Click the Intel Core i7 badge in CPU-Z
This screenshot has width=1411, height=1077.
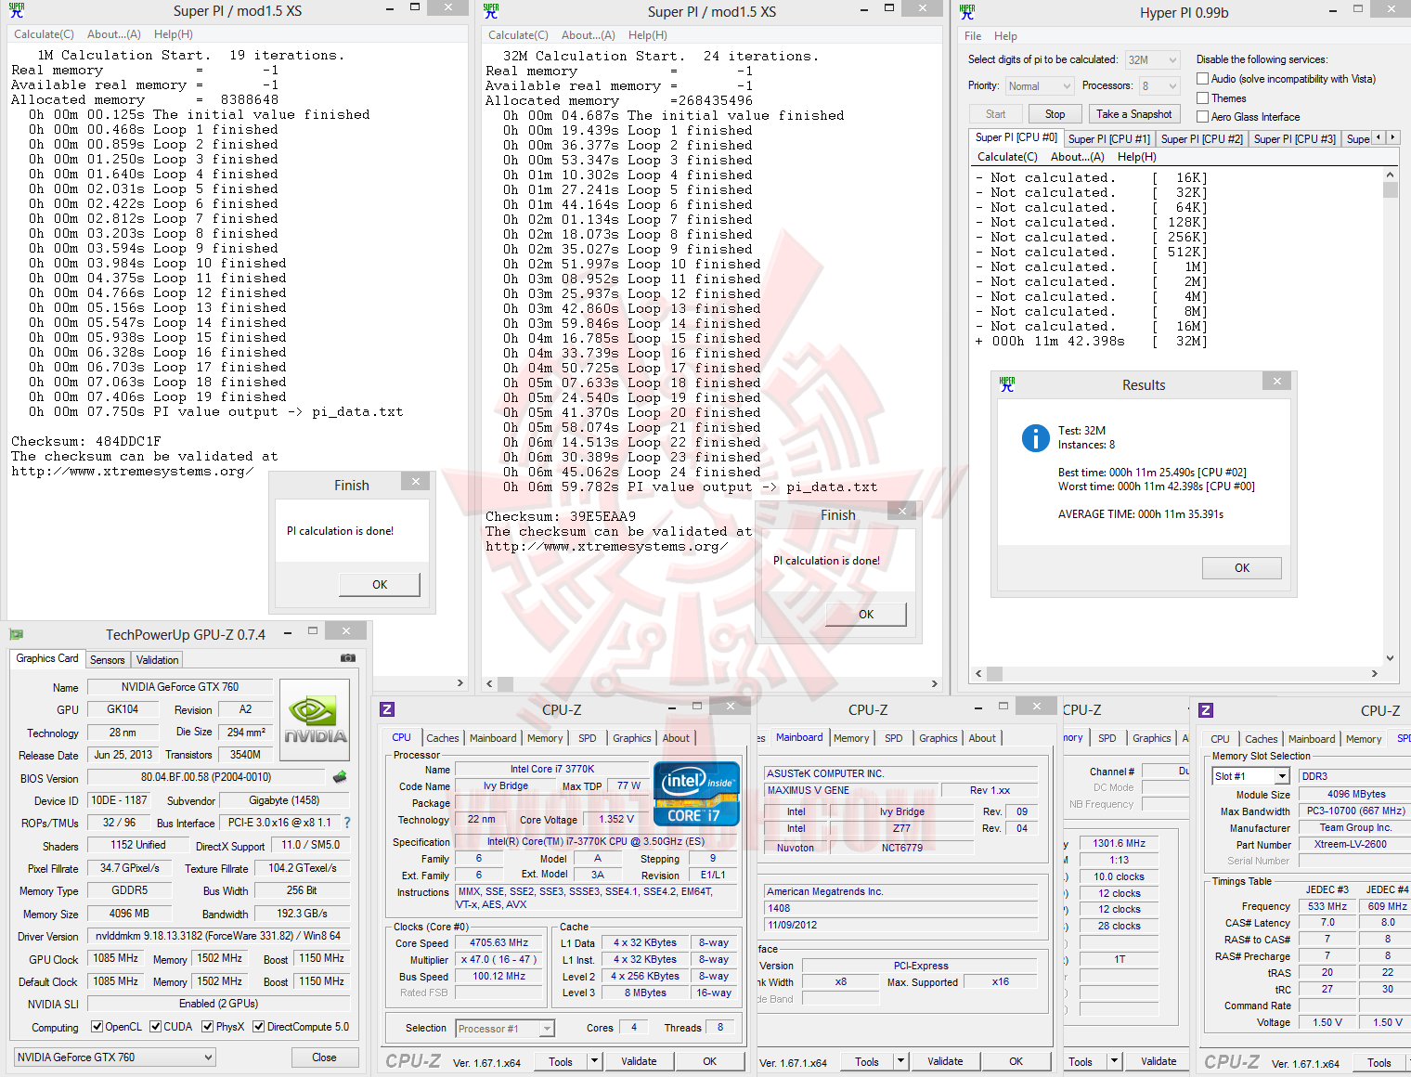point(696,794)
